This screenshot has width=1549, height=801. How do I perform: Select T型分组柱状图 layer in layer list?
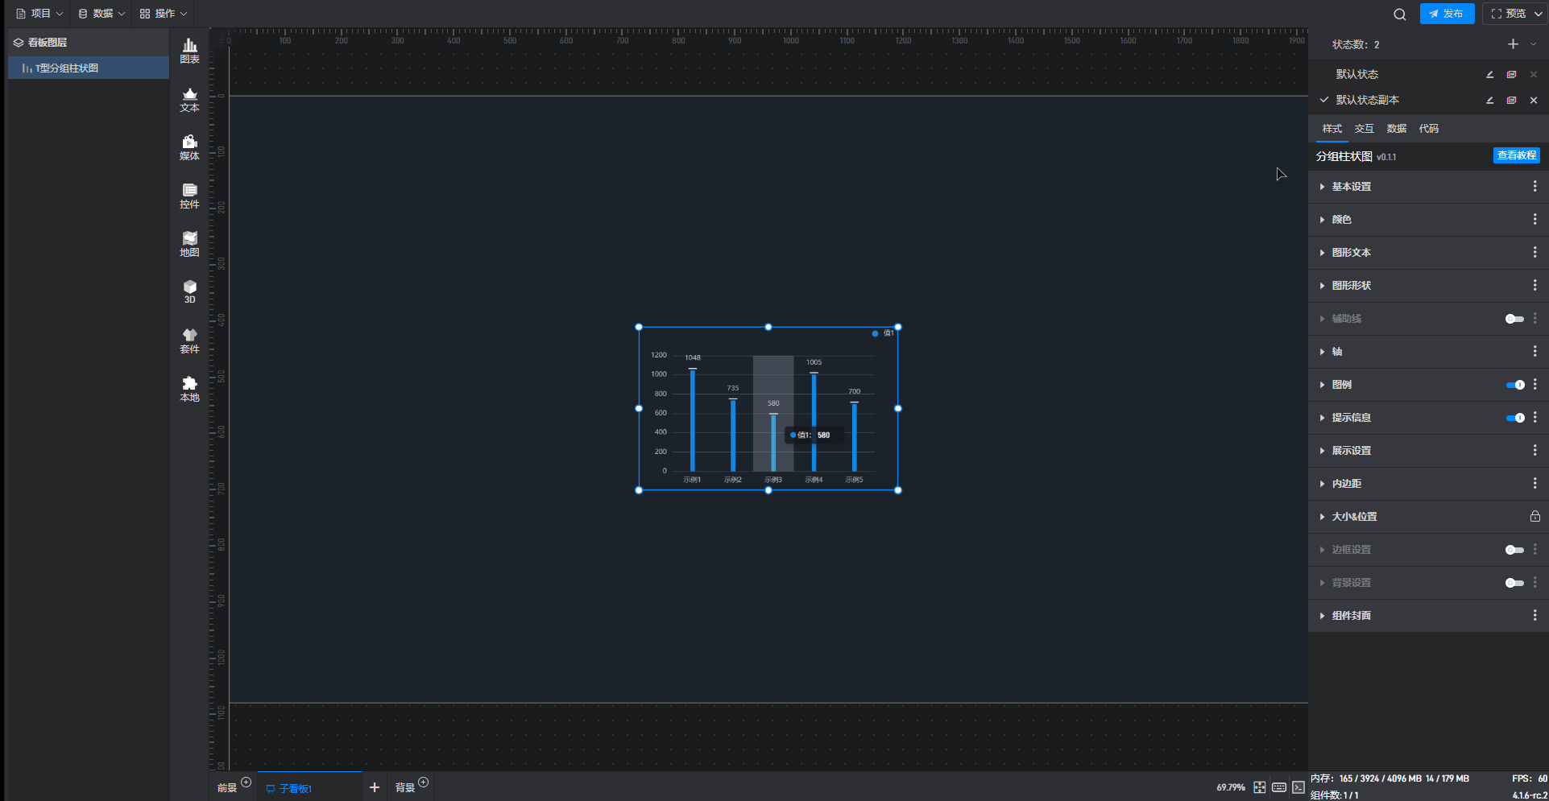[67, 68]
